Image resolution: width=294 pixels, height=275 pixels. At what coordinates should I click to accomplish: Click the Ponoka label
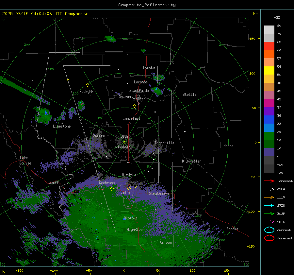149,67
